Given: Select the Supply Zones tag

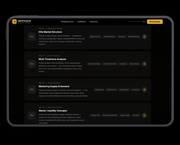Looking at the screenshot, I should tap(99, 89).
